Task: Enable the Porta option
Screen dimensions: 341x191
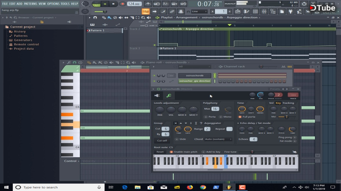Action: coord(209,117)
